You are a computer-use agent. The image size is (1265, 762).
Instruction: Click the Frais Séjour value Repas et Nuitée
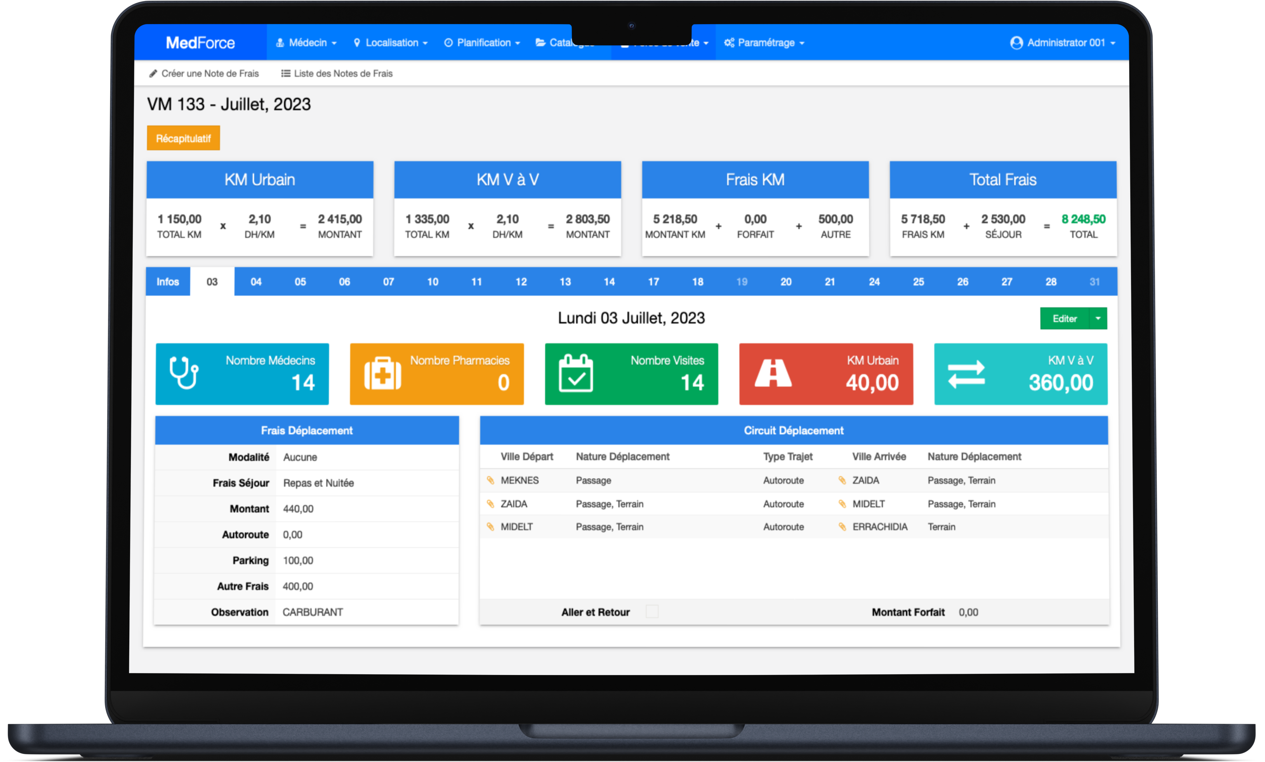(318, 483)
